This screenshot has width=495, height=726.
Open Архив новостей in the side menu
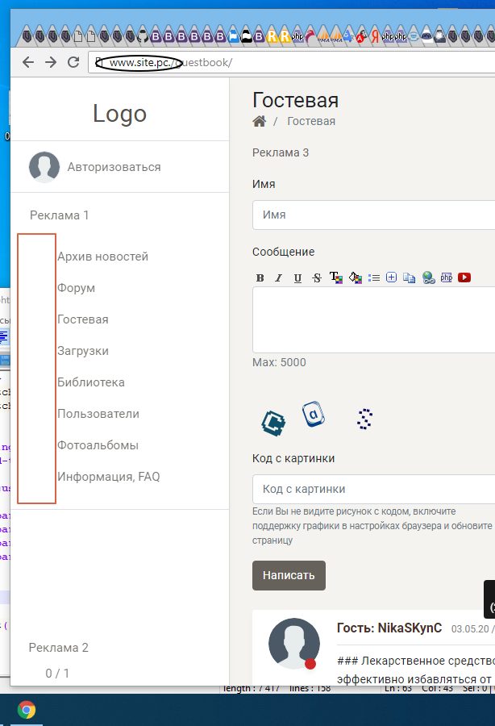click(102, 257)
